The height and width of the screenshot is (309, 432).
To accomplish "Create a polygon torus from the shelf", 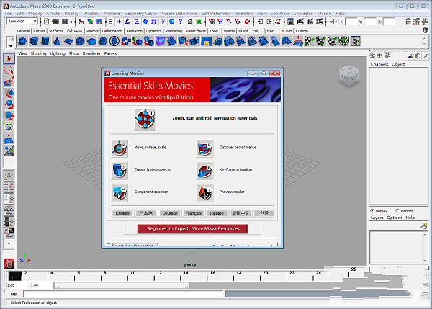I will tap(80, 41).
